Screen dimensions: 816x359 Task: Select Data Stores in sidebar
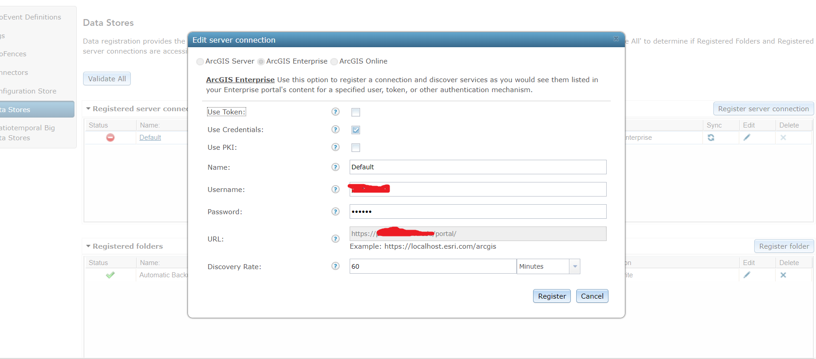37,109
